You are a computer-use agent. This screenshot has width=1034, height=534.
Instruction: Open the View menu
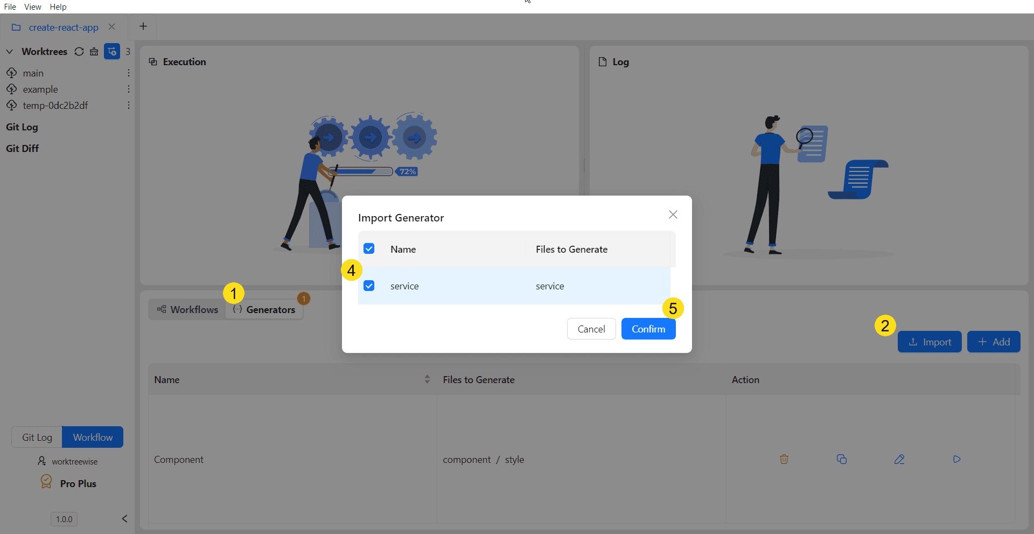[32, 7]
